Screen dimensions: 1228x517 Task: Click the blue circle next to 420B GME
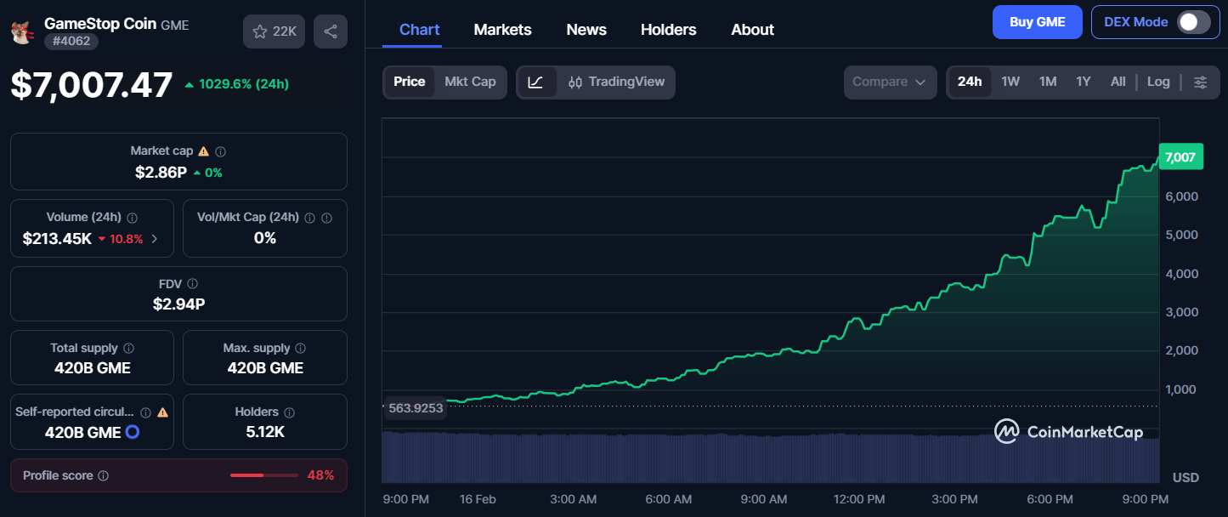coord(133,432)
